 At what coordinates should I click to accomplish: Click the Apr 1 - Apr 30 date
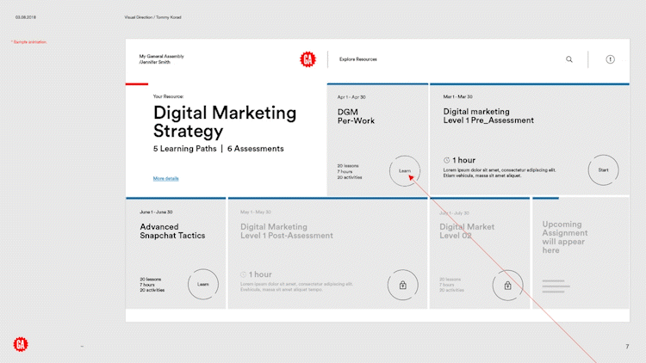(x=351, y=97)
